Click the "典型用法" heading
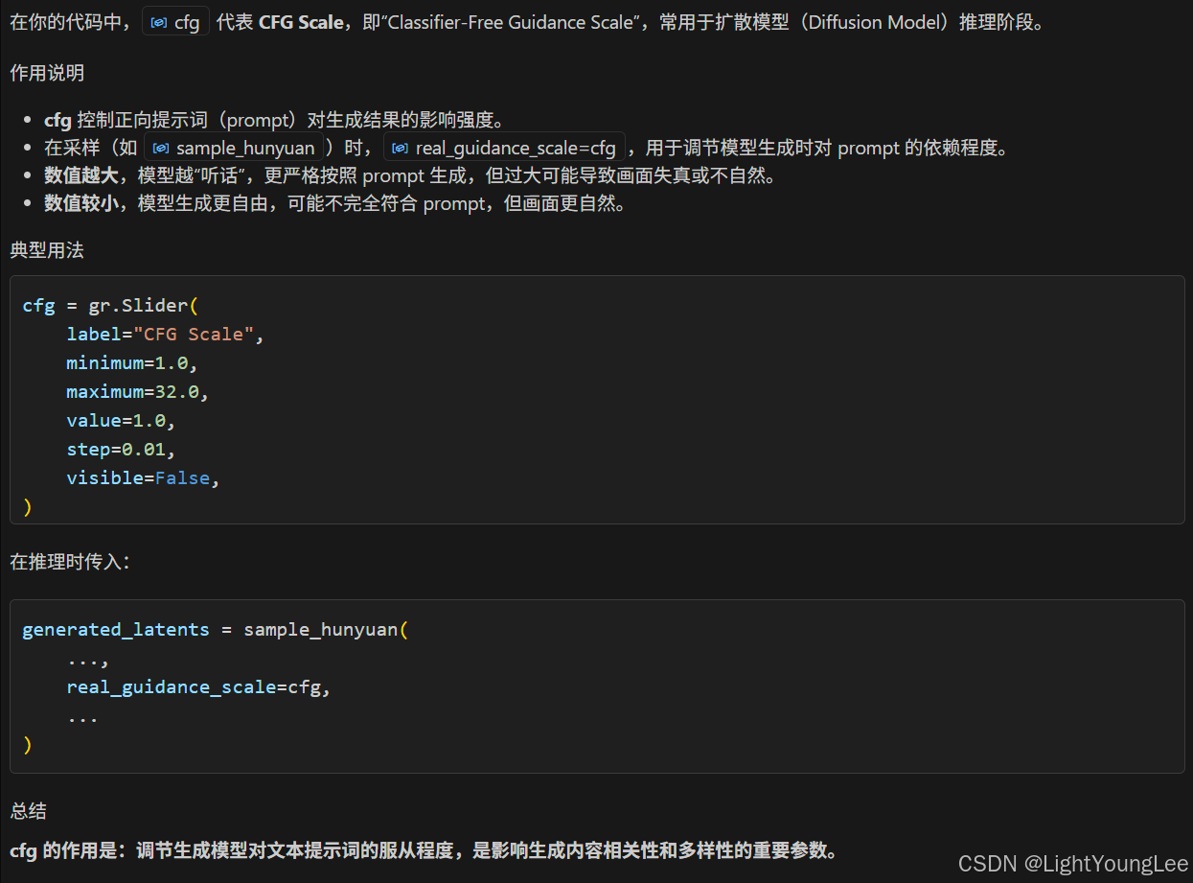The width and height of the screenshot is (1193, 883). tap(46, 250)
